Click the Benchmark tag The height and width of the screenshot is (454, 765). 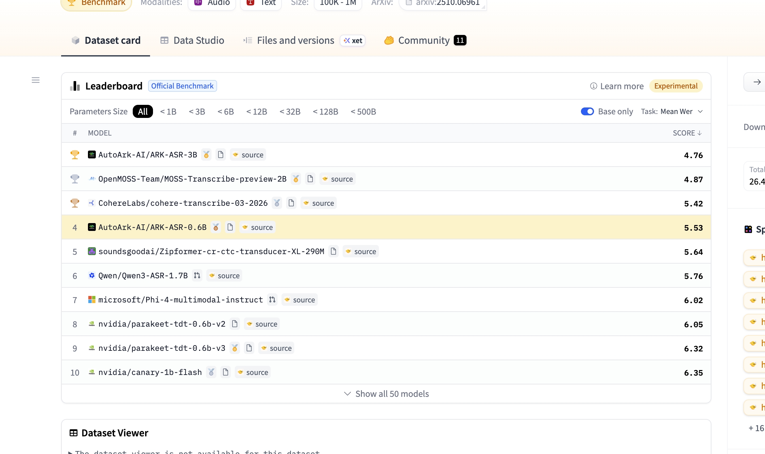(96, 3)
